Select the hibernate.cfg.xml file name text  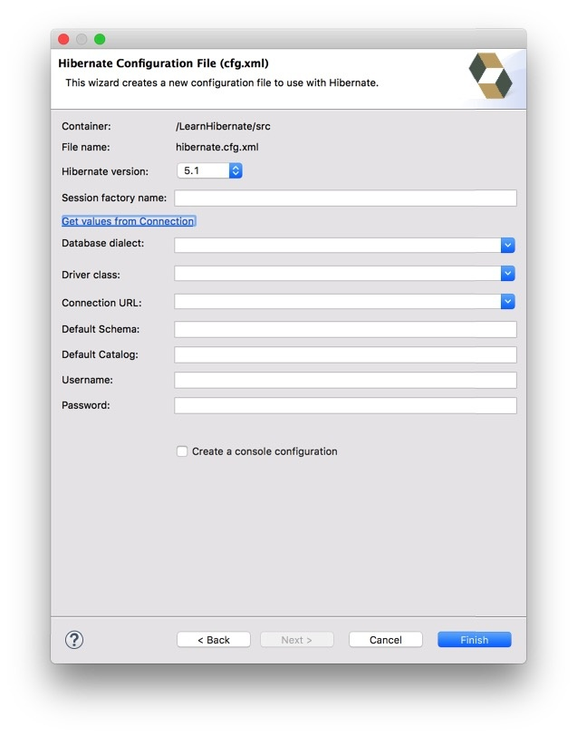pos(217,147)
